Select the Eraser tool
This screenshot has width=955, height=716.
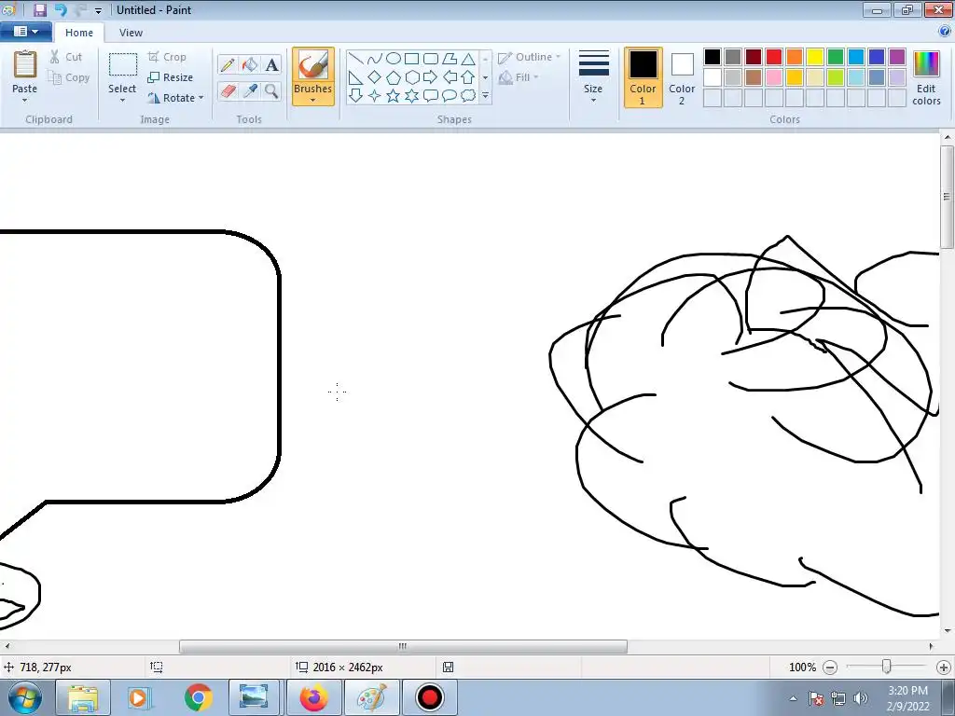click(x=228, y=91)
